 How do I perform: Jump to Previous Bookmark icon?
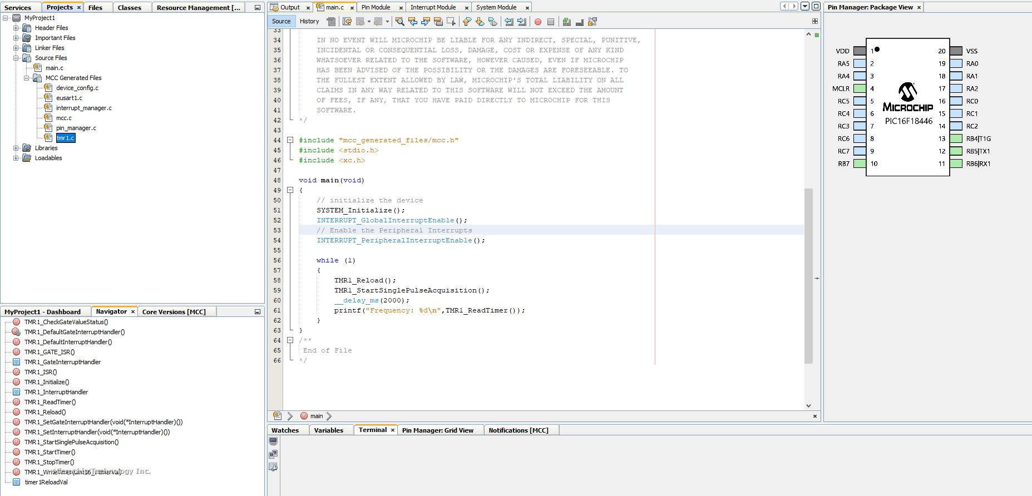(x=467, y=22)
